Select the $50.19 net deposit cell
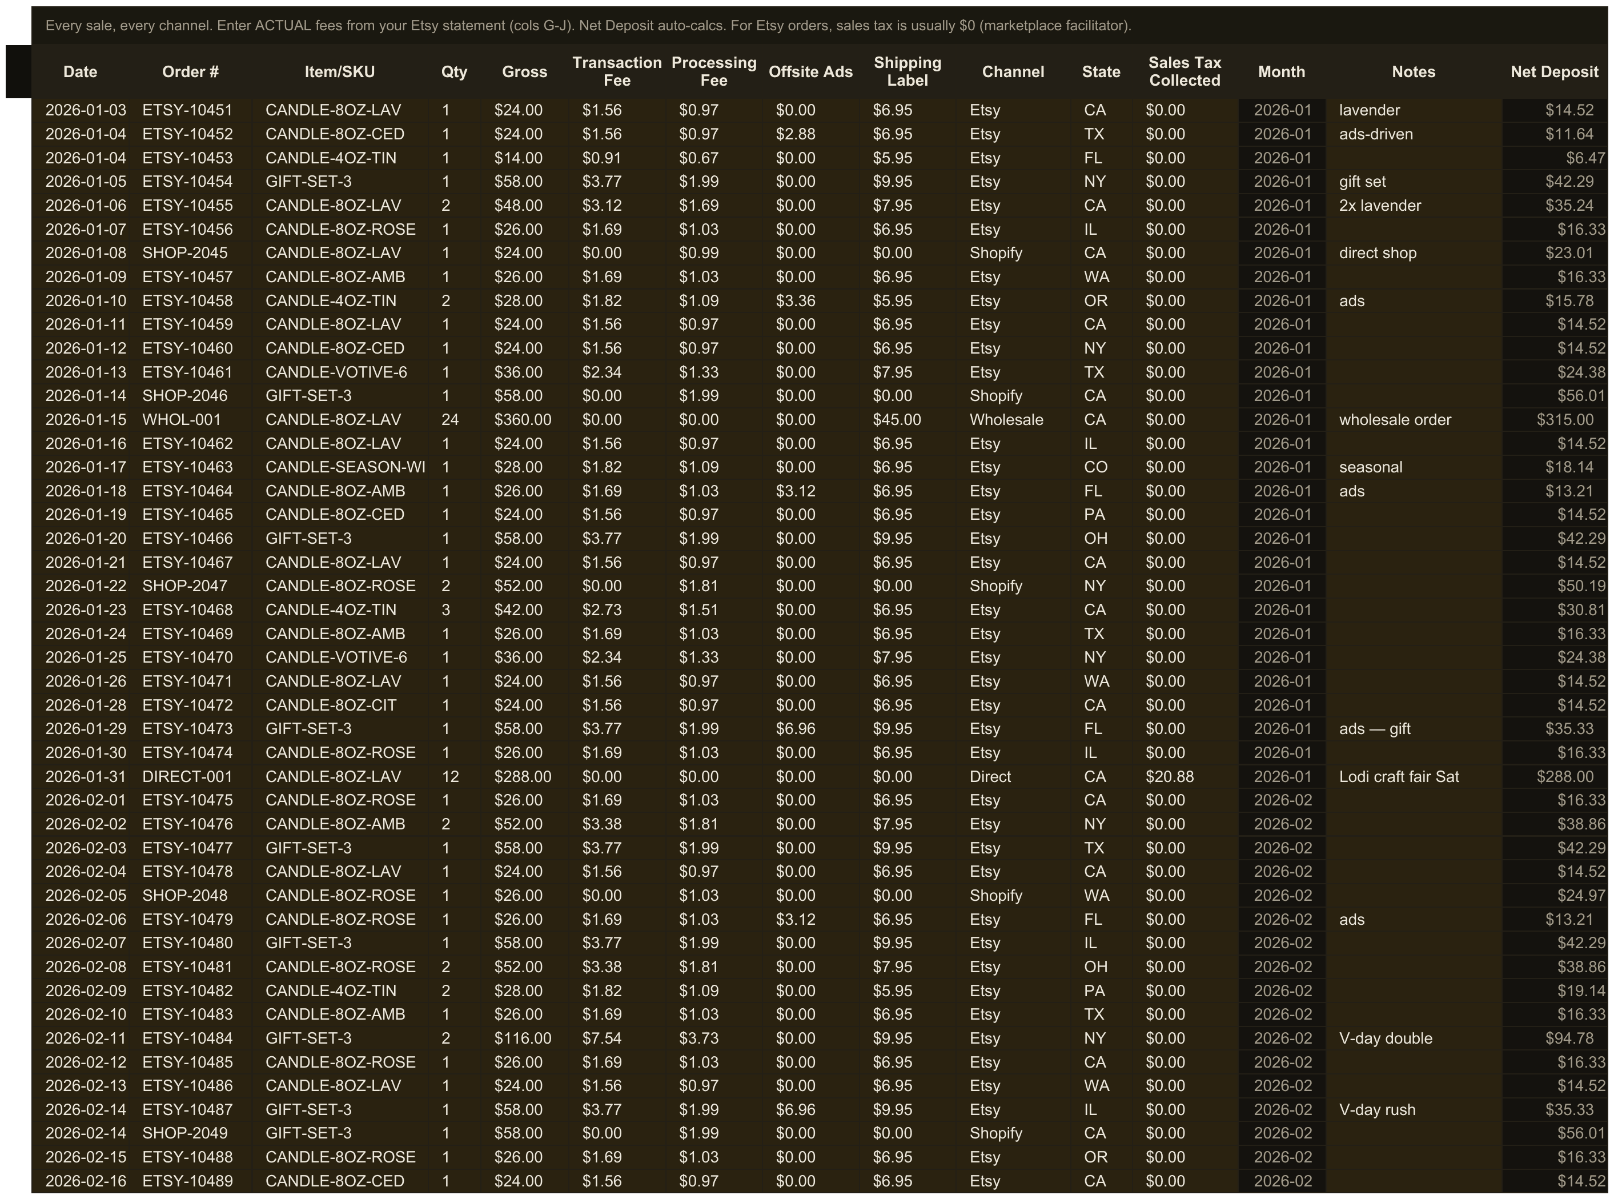 coord(1555,586)
